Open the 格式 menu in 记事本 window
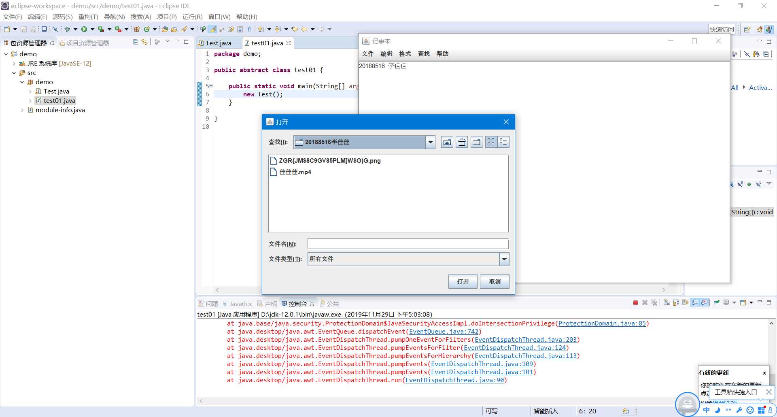The width and height of the screenshot is (777, 417). click(x=405, y=53)
